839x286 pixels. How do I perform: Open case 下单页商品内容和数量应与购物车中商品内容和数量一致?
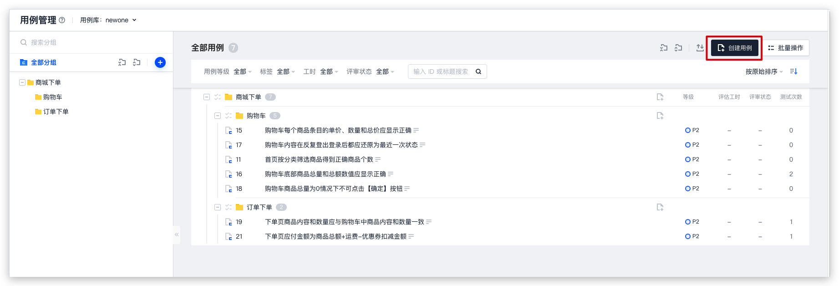pos(345,222)
